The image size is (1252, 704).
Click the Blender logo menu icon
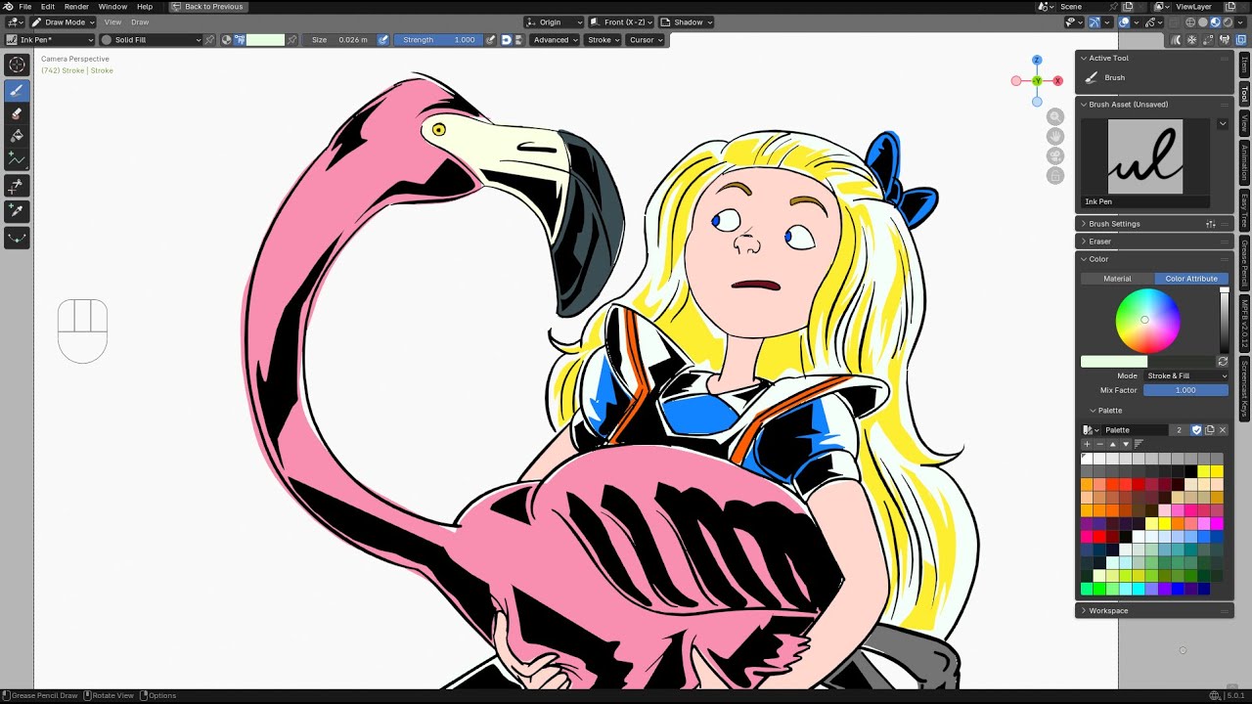point(8,7)
